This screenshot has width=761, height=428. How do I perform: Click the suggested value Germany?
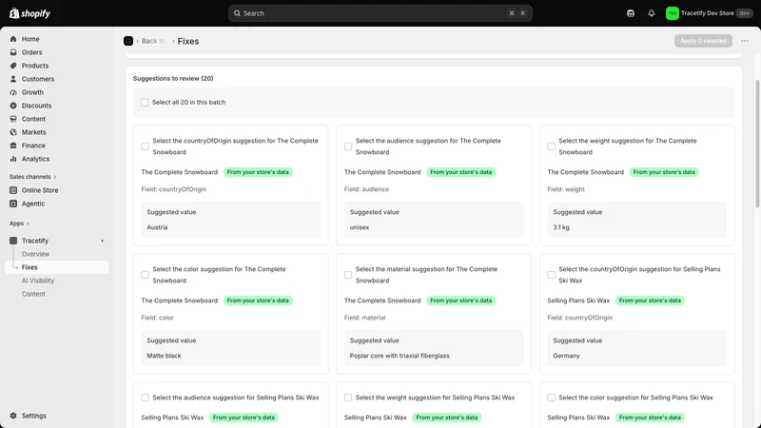(x=566, y=356)
